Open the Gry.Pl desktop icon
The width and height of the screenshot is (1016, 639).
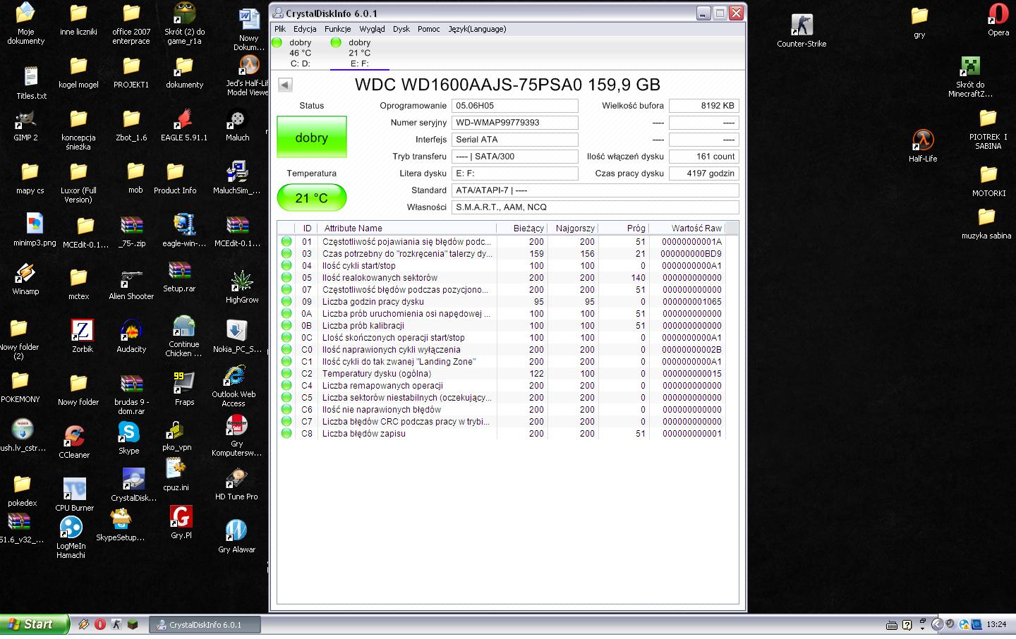click(181, 522)
